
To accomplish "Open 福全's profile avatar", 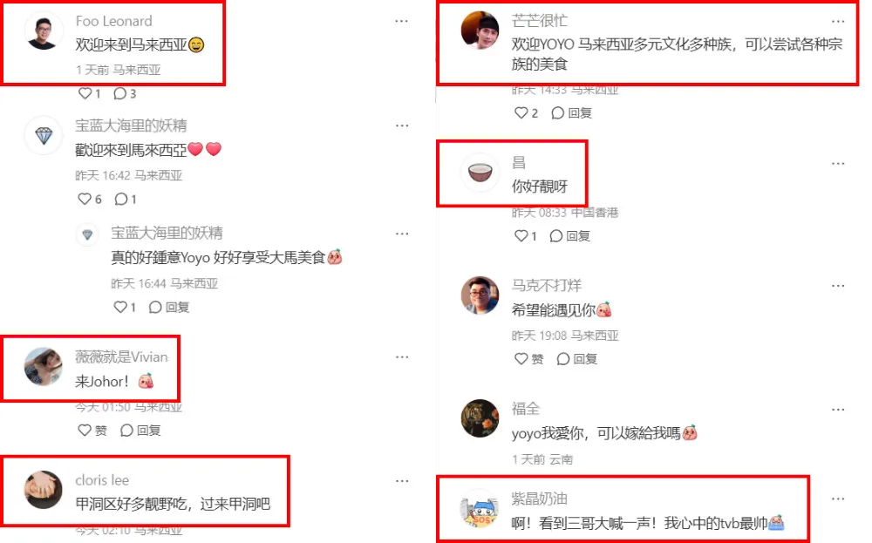I will [480, 418].
